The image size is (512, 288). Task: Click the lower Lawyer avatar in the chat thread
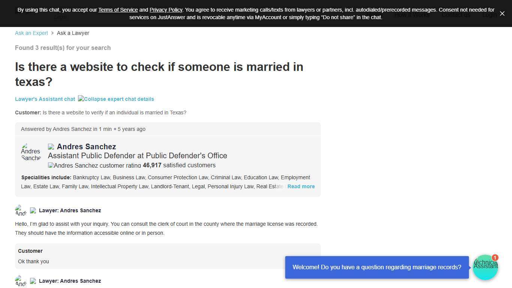20,281
